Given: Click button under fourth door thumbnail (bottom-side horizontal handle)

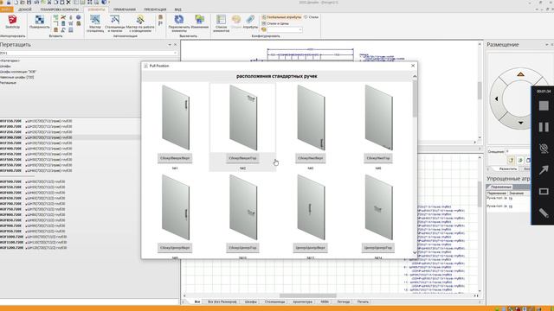Looking at the screenshot, I should click(378, 158).
